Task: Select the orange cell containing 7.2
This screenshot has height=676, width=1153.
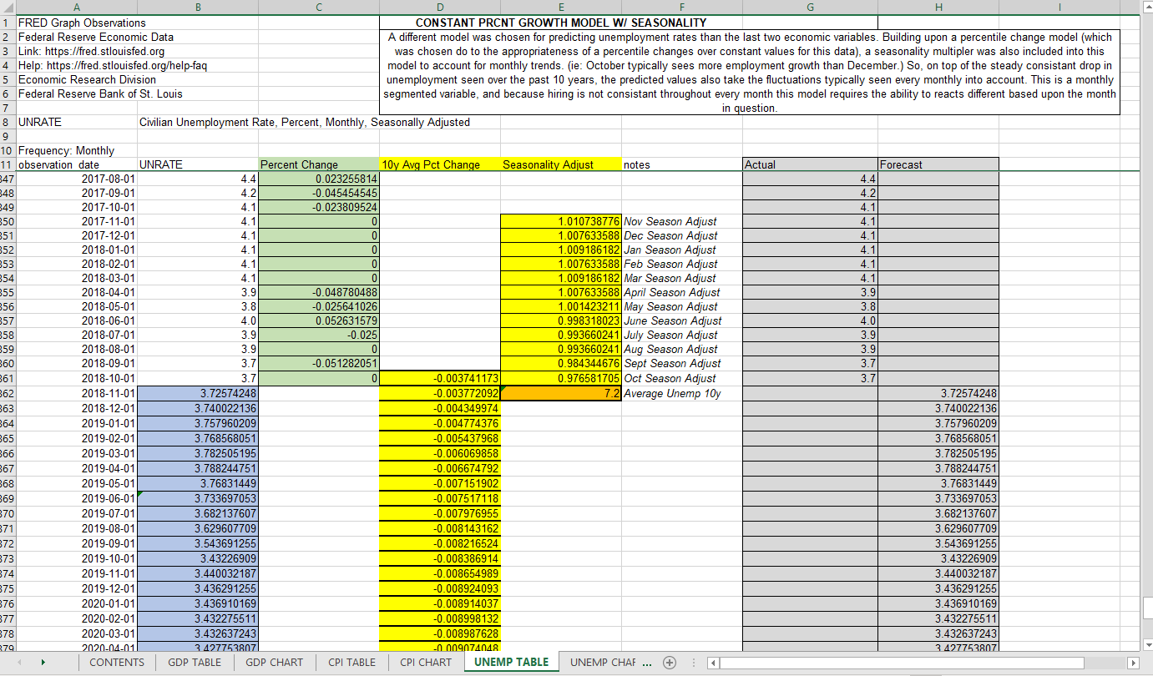Action: pos(561,394)
